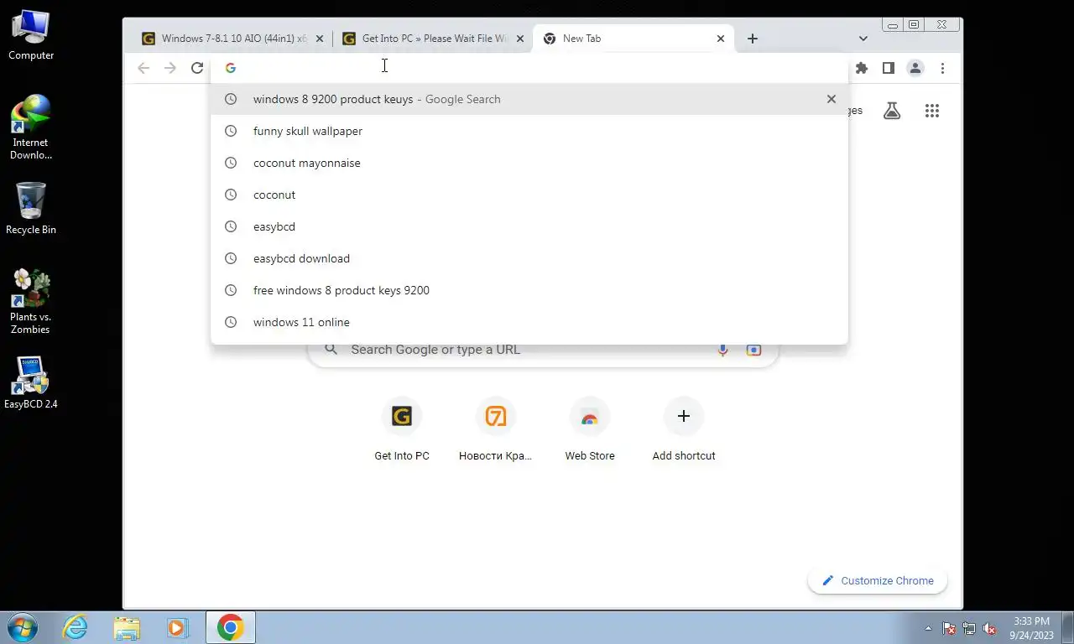Choose the 'easybcd download' suggestion

(x=529, y=258)
